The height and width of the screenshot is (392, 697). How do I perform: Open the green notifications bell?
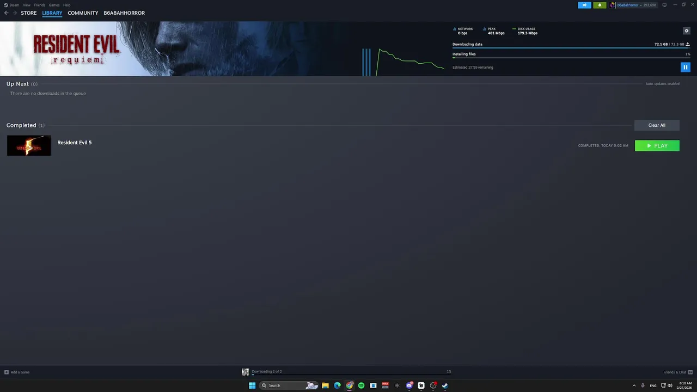[600, 5]
